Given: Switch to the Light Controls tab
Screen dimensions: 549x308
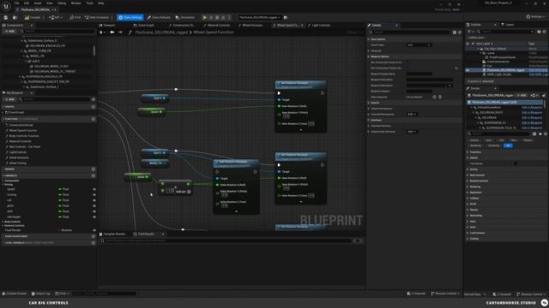Looking at the screenshot, I should [319, 25].
